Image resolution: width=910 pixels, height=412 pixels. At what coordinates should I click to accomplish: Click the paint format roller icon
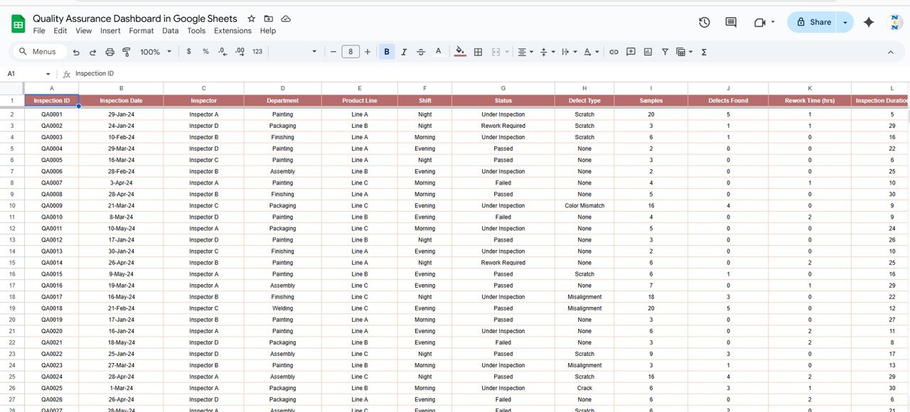[127, 52]
